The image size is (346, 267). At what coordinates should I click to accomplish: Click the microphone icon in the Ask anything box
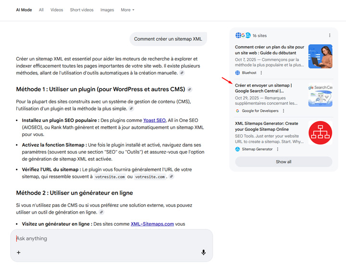point(203,253)
